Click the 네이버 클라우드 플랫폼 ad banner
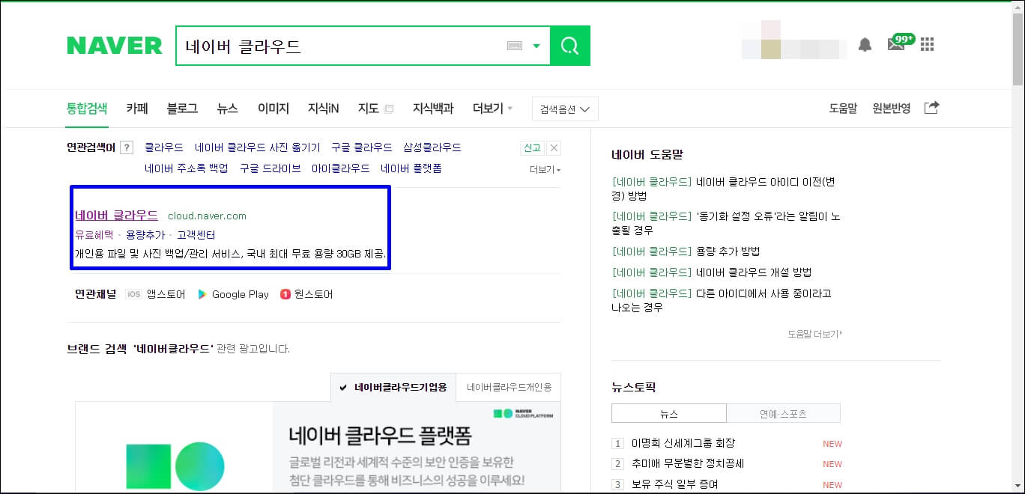Screen dimensions: 1025x494 318,448
